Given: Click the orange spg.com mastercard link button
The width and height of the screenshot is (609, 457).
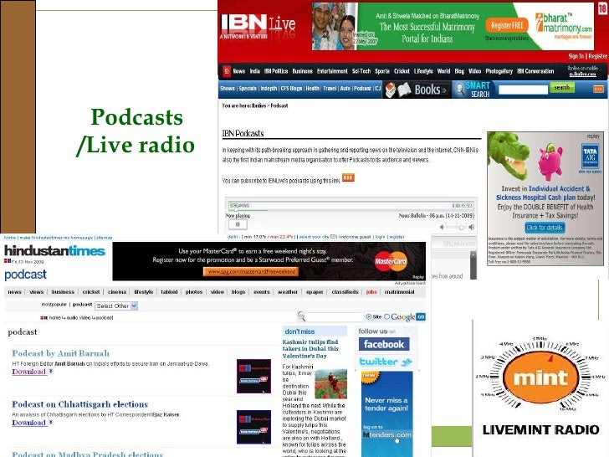Looking at the screenshot, I should click(251, 272).
